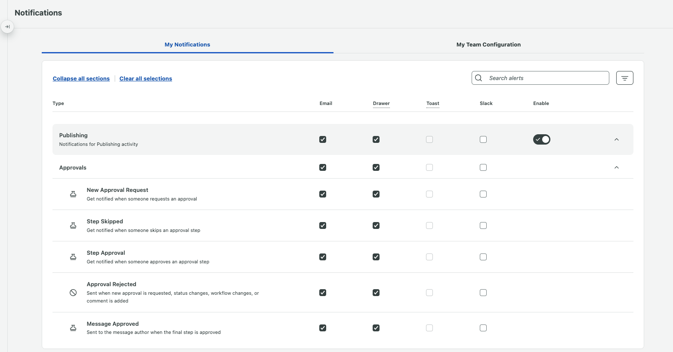Focus the Search alerts input field
The height and width of the screenshot is (352, 673).
tap(540, 78)
